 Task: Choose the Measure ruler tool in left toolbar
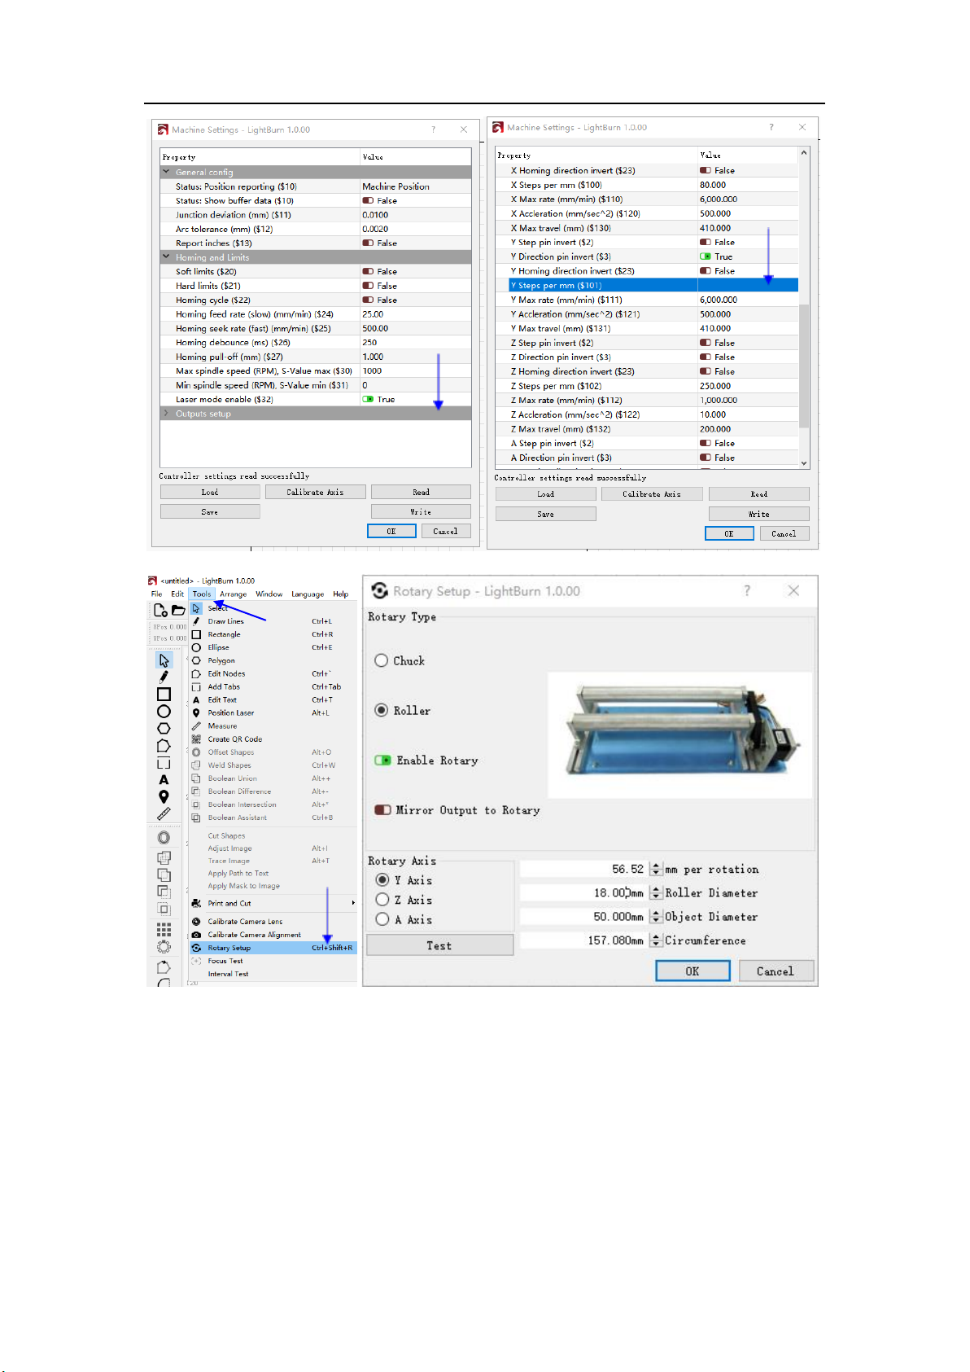click(164, 813)
